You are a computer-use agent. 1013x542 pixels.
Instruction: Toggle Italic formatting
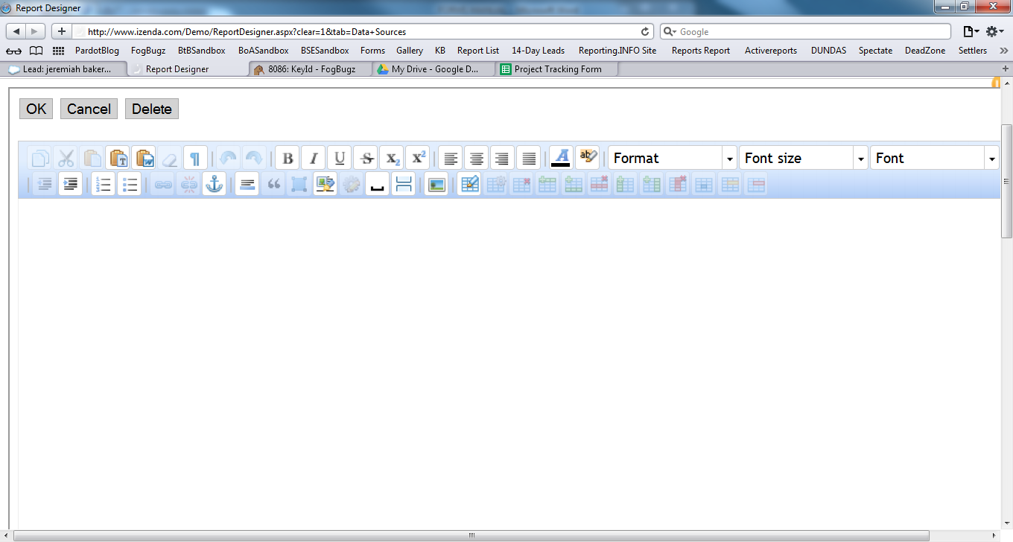tap(314, 158)
